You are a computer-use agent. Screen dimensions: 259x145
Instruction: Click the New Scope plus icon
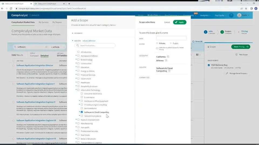coord(236,55)
